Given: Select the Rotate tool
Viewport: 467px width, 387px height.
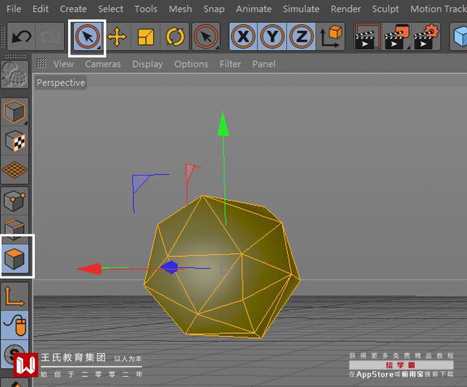Looking at the screenshot, I should coord(175,37).
